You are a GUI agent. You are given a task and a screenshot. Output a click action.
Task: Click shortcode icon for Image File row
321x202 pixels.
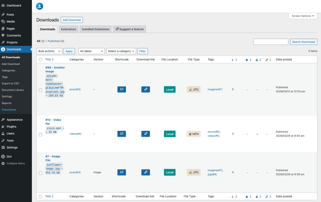(122, 172)
